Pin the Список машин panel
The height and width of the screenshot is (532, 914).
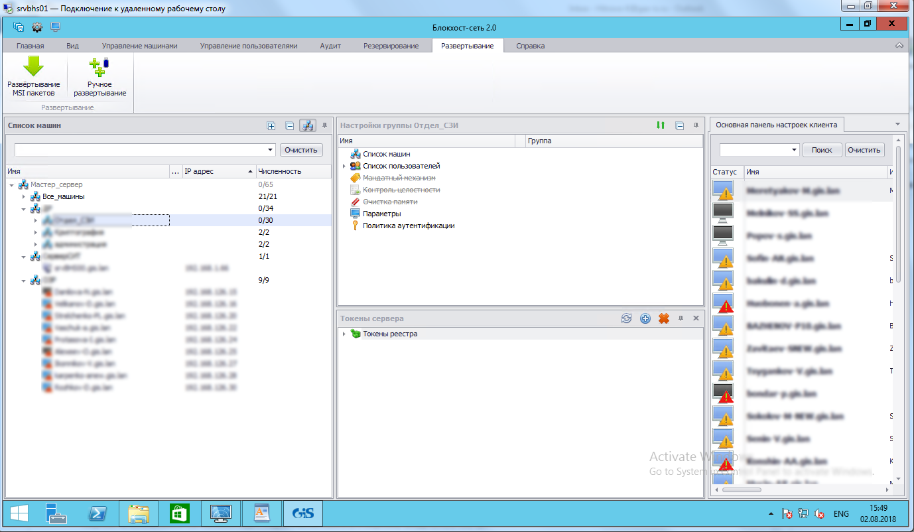(x=325, y=125)
